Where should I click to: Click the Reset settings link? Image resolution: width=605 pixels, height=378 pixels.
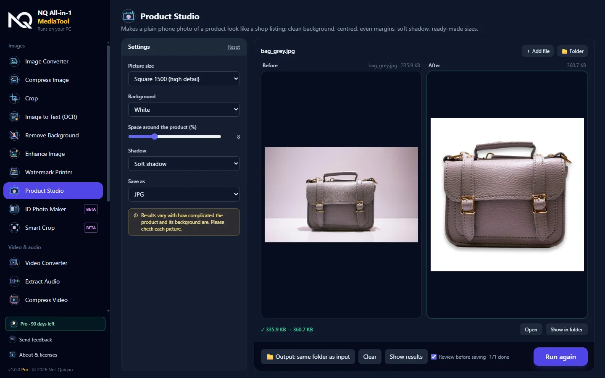coord(234,47)
